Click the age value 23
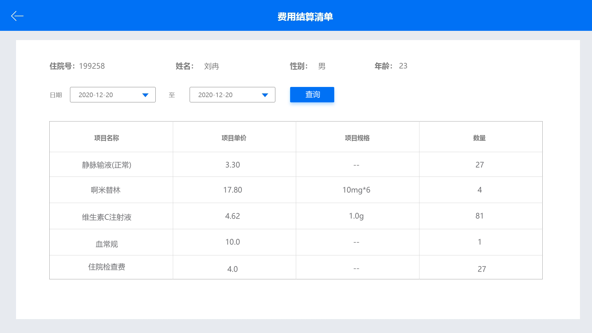 [x=403, y=66]
